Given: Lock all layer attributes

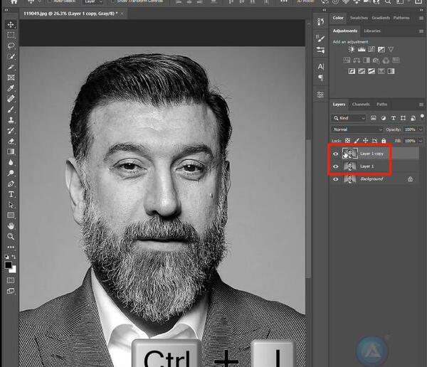Looking at the screenshot, I should (384, 141).
